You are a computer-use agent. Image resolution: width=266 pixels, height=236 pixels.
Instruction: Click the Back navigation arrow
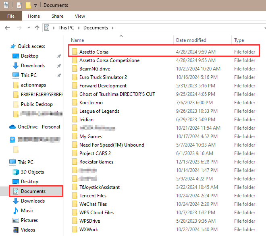tap(7, 28)
